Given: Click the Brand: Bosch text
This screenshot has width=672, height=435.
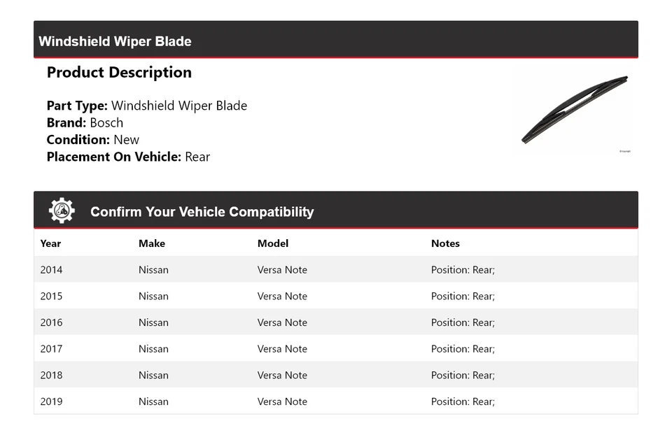Looking at the screenshot, I should coord(85,123).
